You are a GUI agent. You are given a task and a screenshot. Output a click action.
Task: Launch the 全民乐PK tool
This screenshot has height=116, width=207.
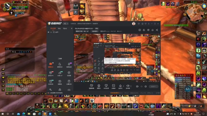50,74
